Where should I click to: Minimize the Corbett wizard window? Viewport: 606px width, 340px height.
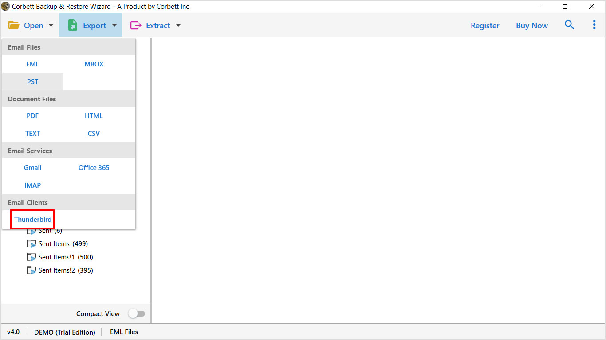540,6
